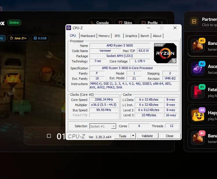Click the L1 Inst. value 6 x 32 KBytes

pyautogui.click(x=149, y=105)
